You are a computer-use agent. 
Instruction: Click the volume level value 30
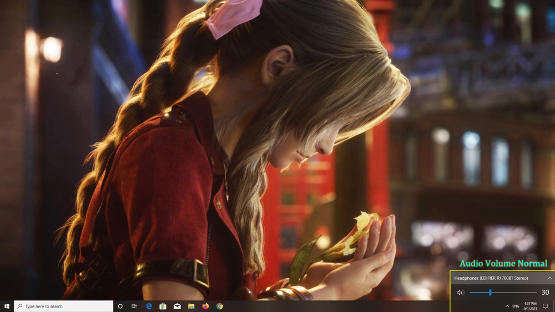[545, 292]
